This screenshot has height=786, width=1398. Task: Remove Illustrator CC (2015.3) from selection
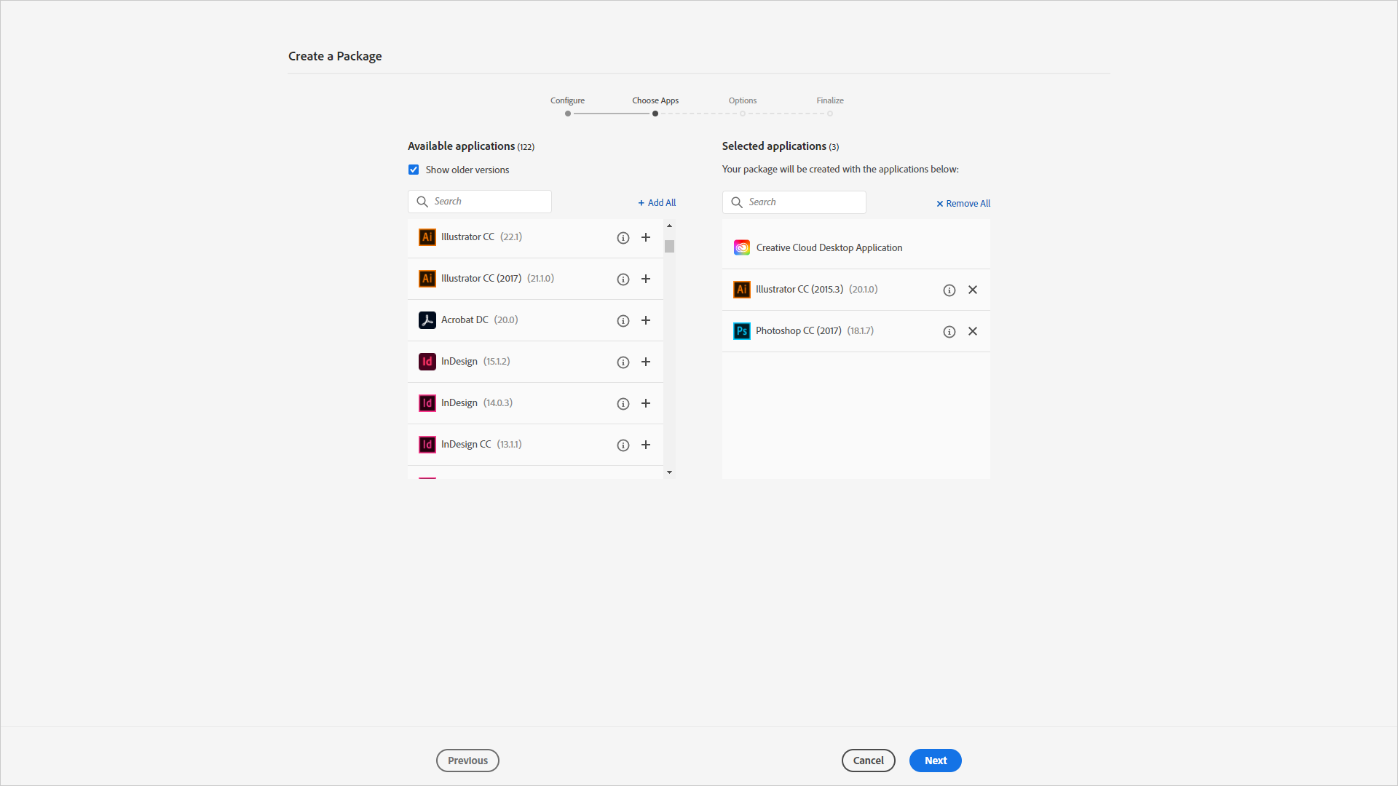(x=973, y=290)
